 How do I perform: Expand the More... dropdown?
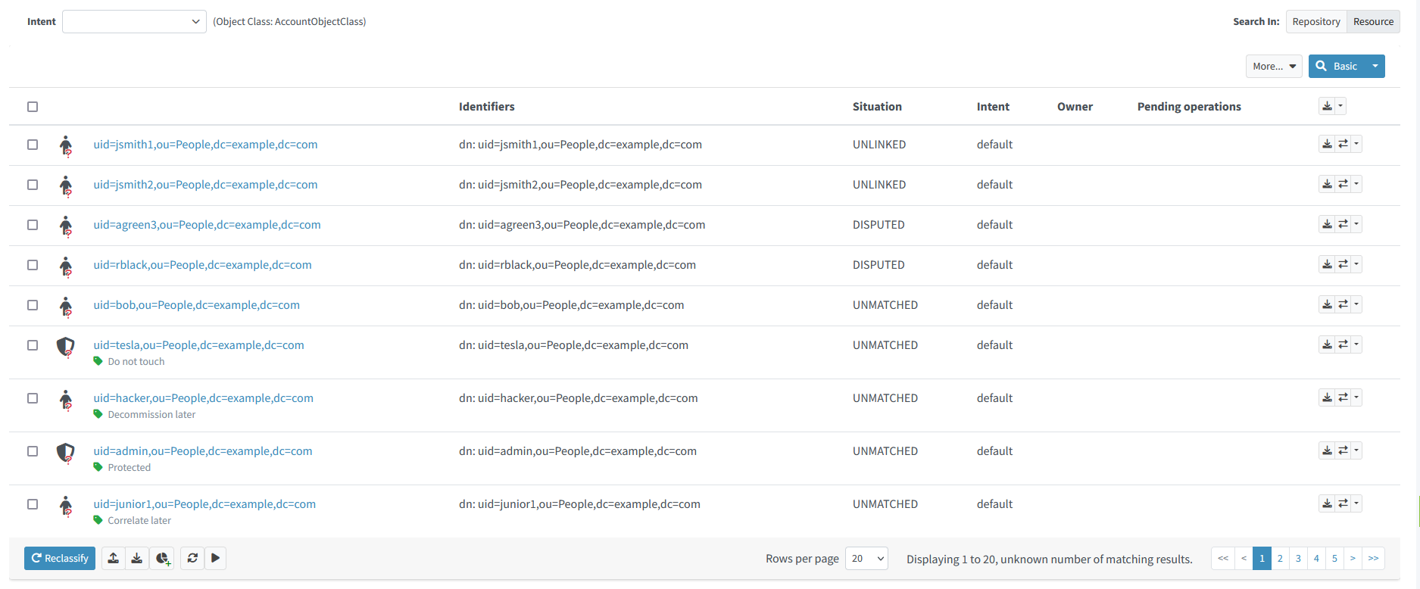point(1274,67)
